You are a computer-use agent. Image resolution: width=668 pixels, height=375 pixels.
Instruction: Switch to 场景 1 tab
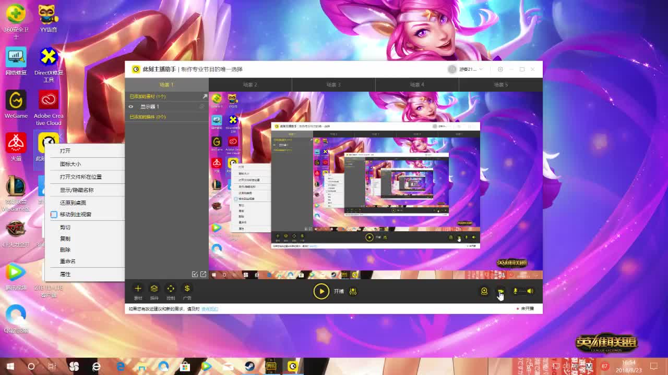pyautogui.click(x=166, y=84)
